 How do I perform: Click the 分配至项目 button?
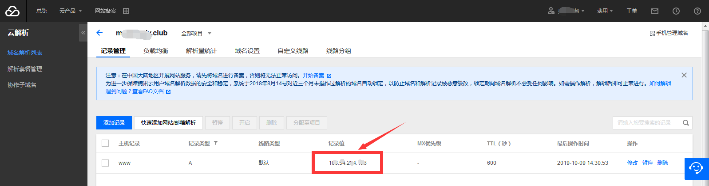(307, 123)
